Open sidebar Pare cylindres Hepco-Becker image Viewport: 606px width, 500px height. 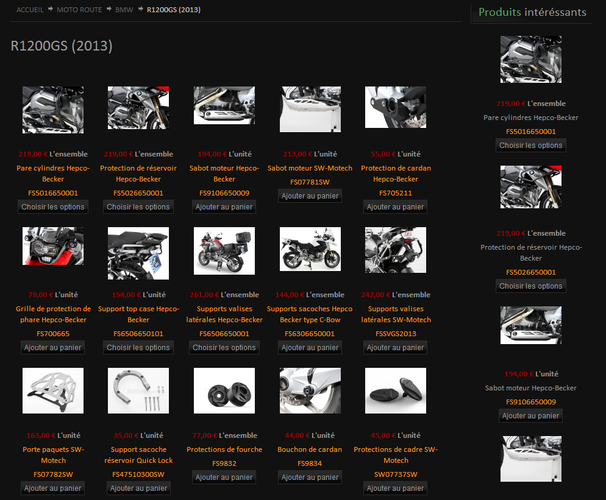pyautogui.click(x=530, y=59)
